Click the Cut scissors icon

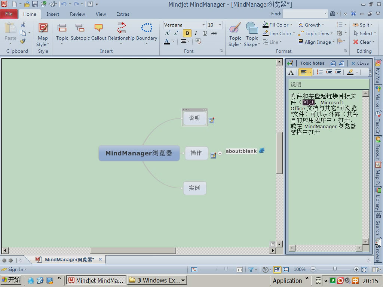(x=23, y=25)
